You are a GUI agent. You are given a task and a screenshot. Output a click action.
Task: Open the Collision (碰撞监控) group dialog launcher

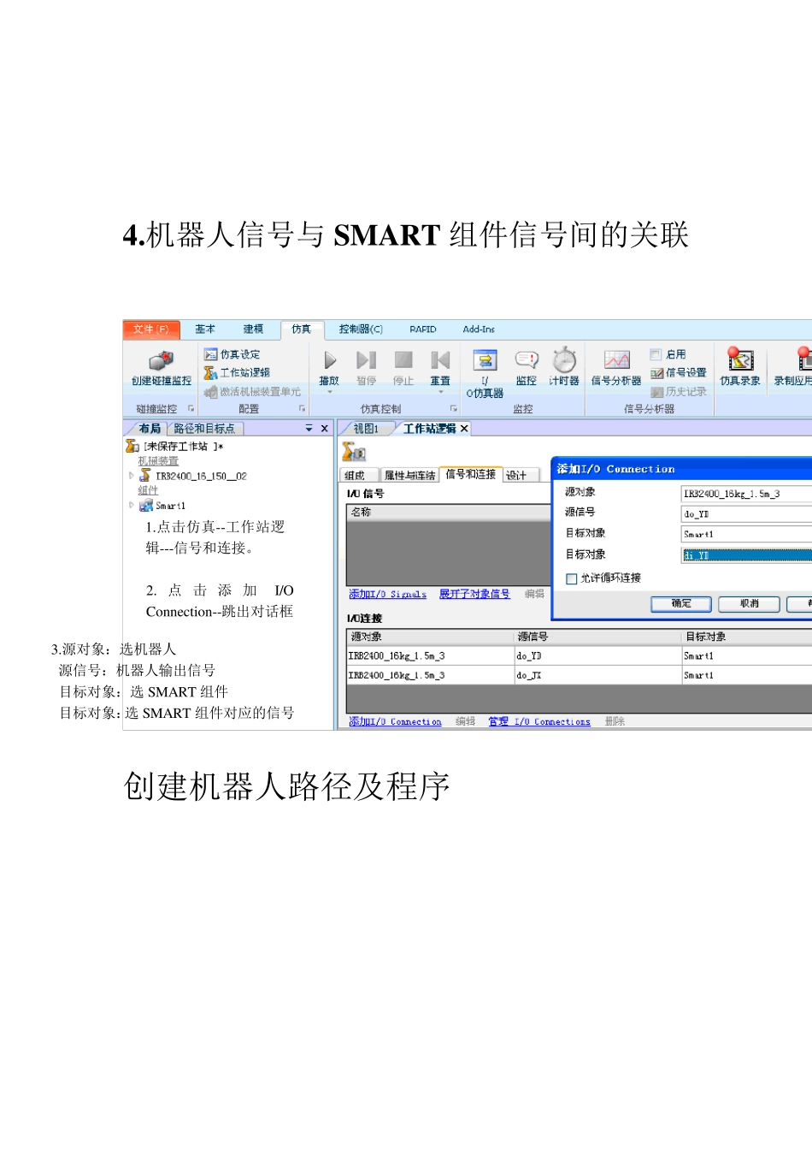191,409
